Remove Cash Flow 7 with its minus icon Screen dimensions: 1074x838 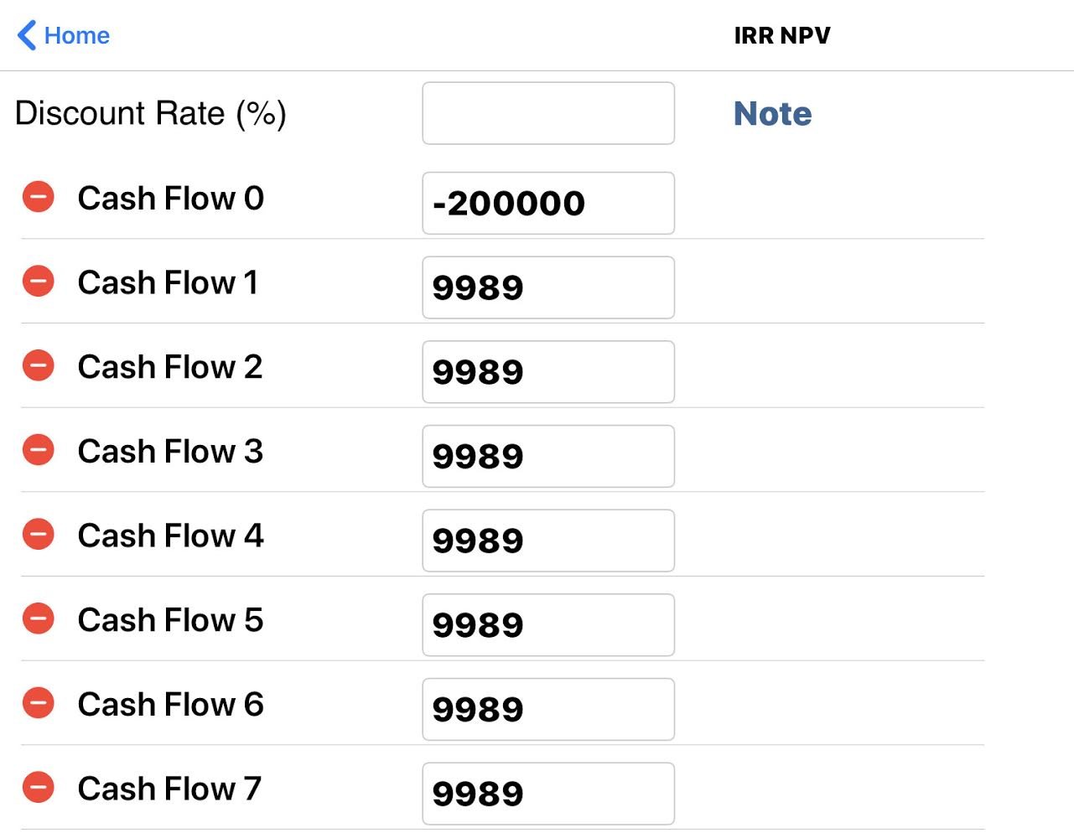(x=39, y=787)
